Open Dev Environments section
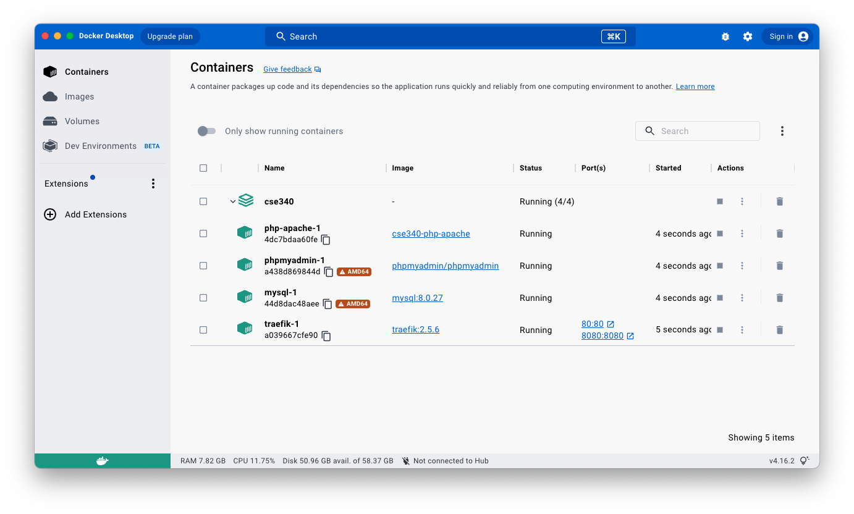This screenshot has width=854, height=514. 103,146
